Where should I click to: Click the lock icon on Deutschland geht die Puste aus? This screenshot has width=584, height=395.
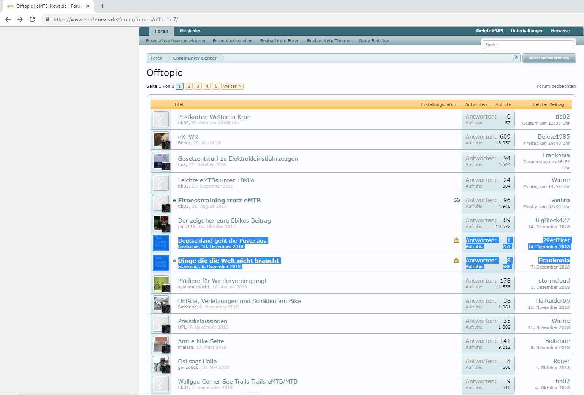(456, 240)
